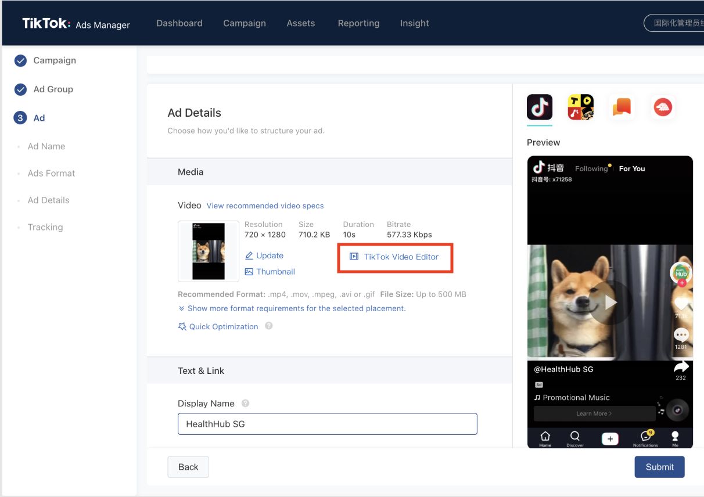
Task: Click the TikTok Ads Manager logo
Action: point(76,24)
